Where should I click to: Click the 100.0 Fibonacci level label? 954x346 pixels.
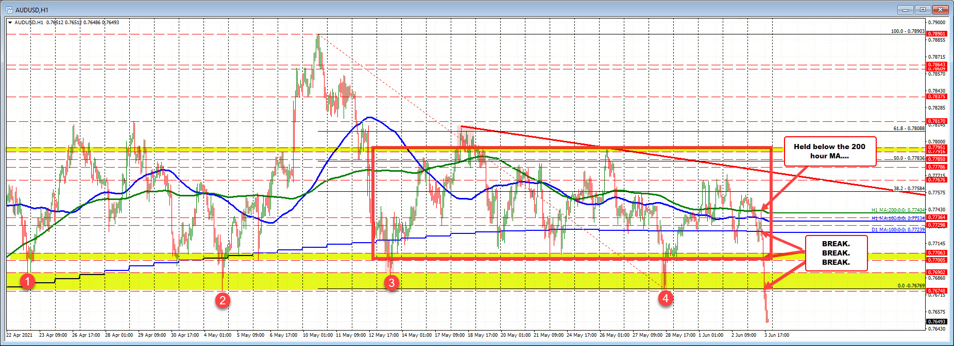[907, 31]
